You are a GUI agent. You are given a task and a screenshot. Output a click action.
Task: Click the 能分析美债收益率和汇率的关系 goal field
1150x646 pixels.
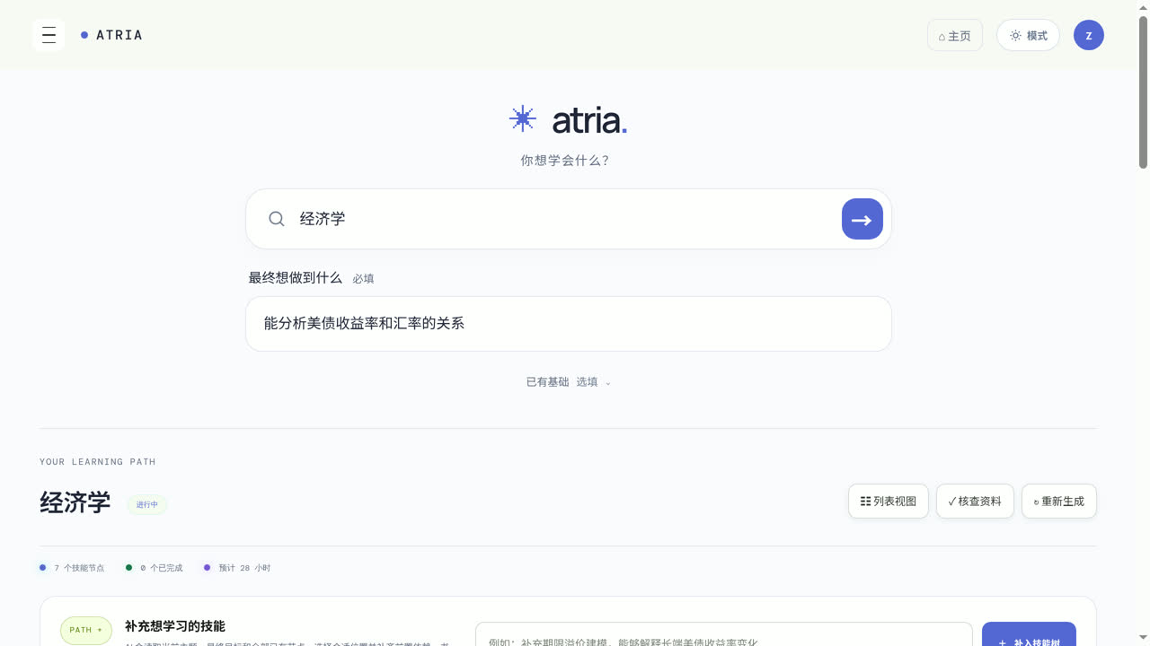pos(569,324)
